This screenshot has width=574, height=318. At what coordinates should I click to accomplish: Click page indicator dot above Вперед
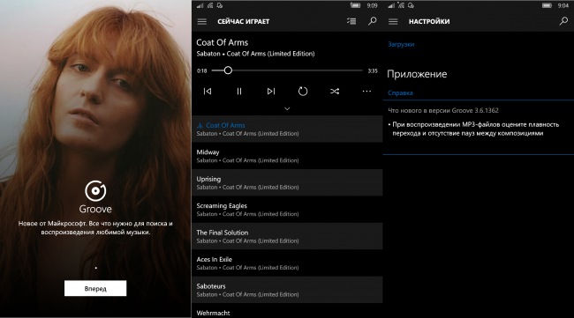coord(96,268)
